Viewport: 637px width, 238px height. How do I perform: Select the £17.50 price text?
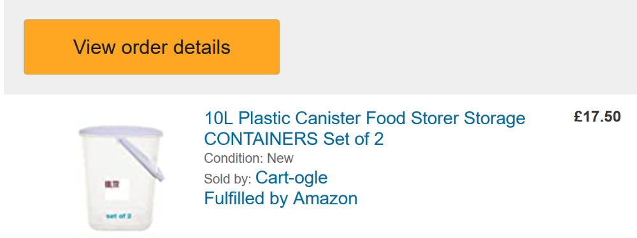pyautogui.click(x=598, y=117)
